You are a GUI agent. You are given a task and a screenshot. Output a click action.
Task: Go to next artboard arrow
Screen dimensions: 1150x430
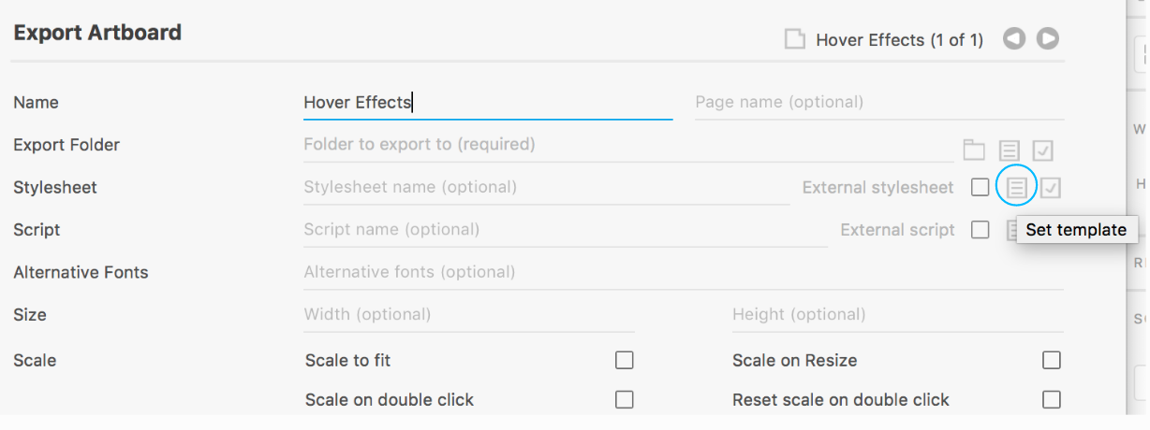(1048, 39)
